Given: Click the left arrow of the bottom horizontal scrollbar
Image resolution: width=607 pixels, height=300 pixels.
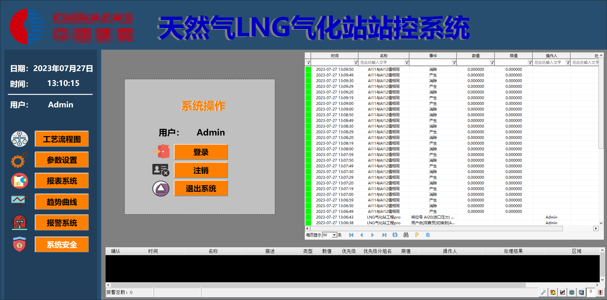Looking at the screenshot, I should 107,285.
